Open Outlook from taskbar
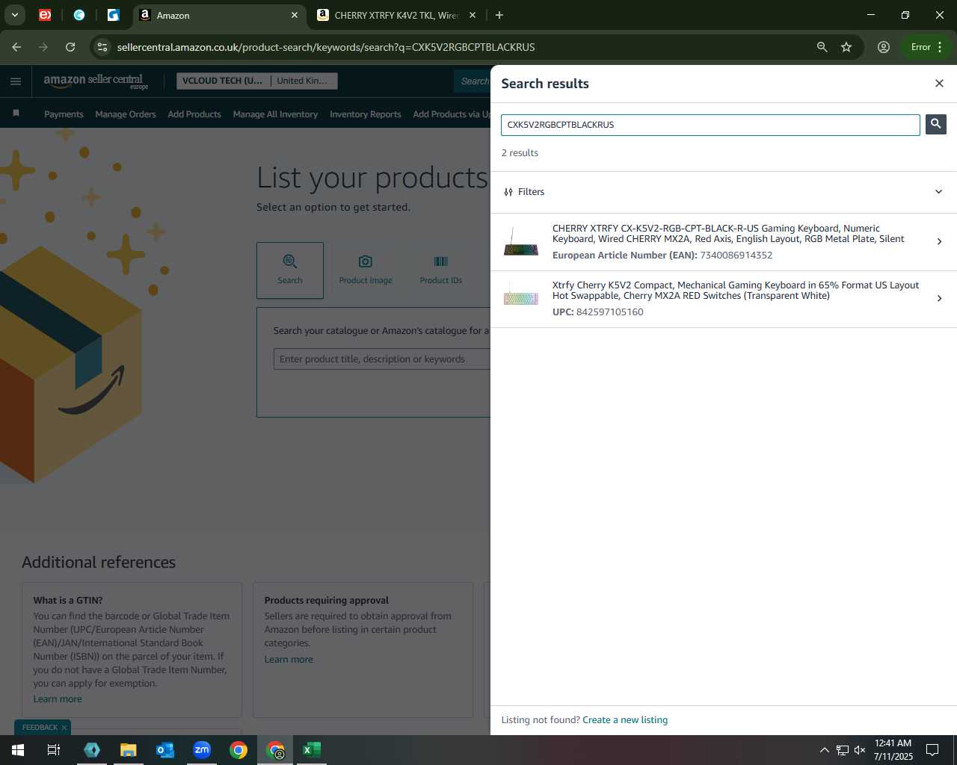The height and width of the screenshot is (765, 957). [165, 750]
